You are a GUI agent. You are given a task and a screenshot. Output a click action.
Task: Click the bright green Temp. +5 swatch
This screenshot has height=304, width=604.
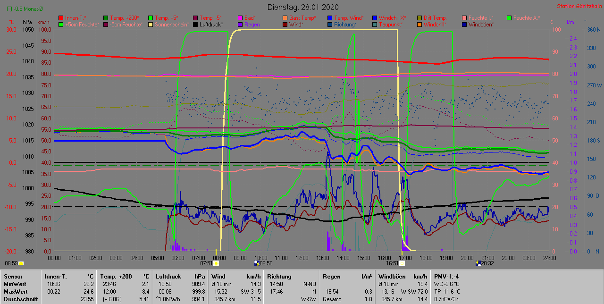pyautogui.click(x=151, y=18)
